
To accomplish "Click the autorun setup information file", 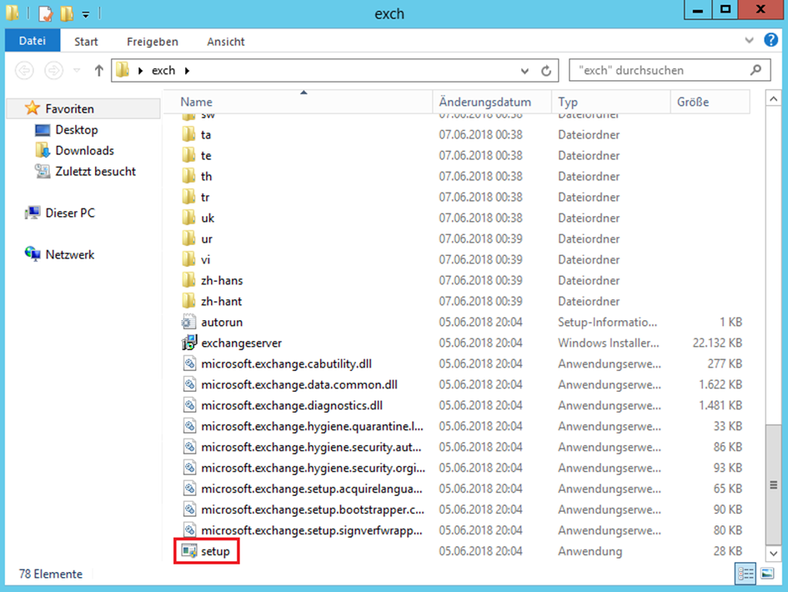I will click(x=221, y=322).
